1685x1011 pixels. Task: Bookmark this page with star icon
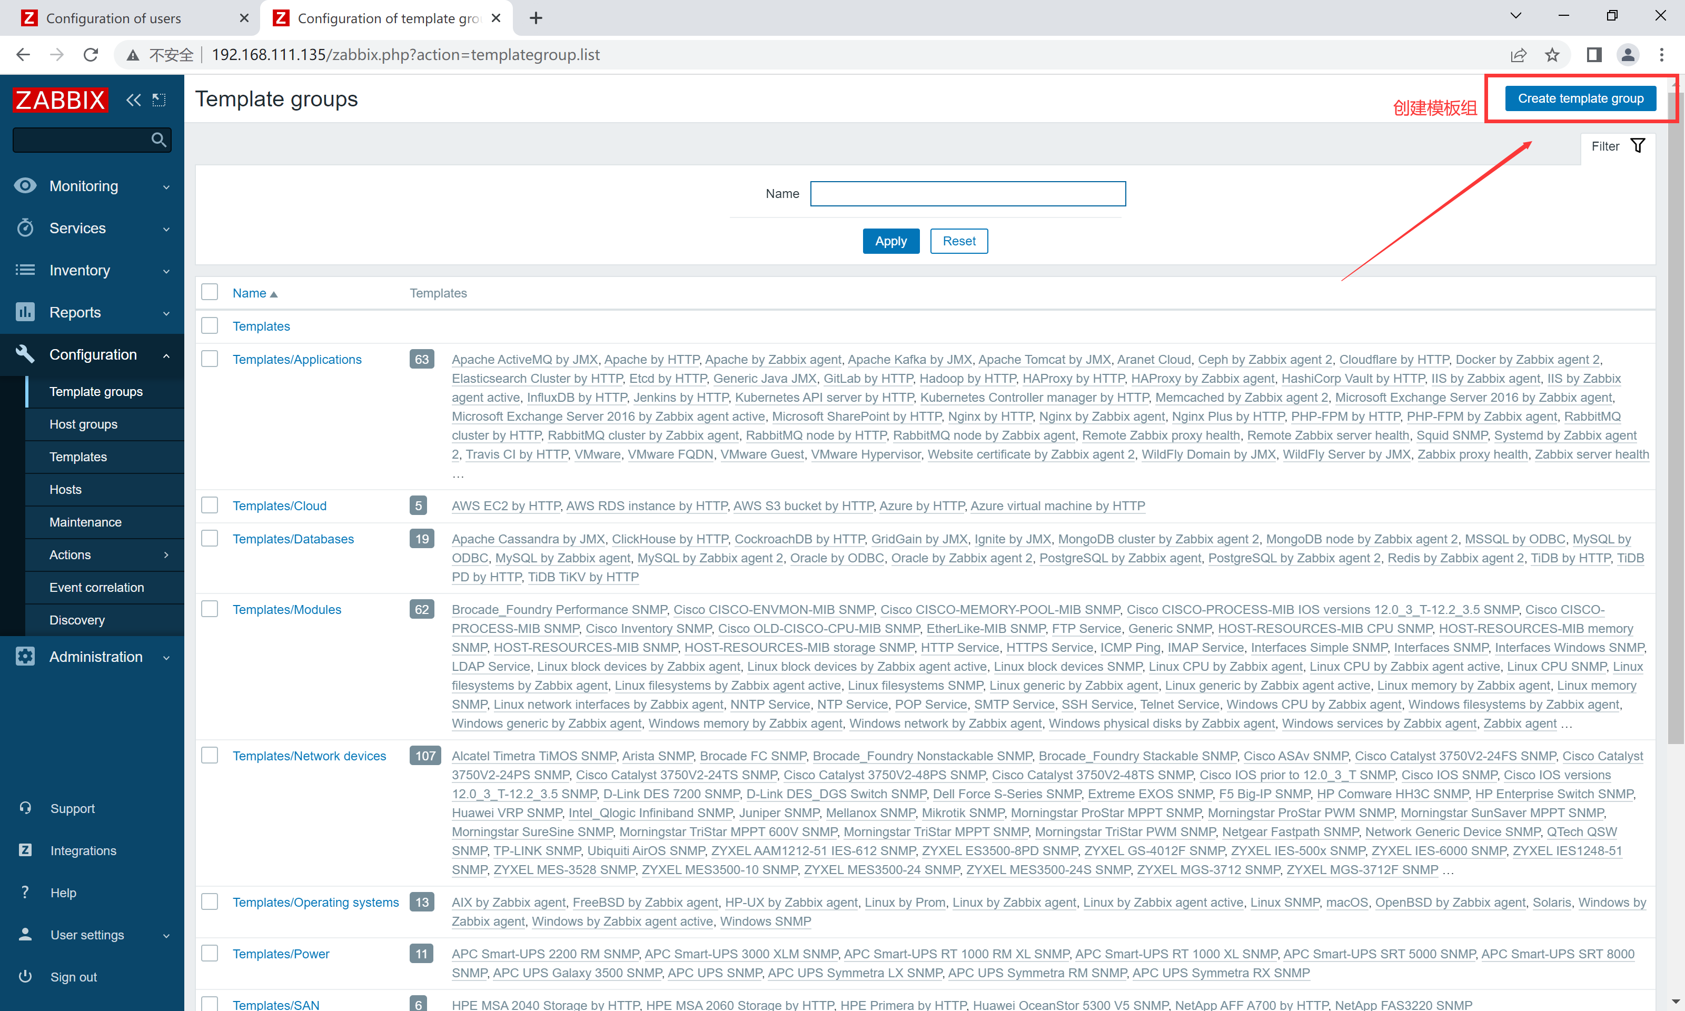(1552, 55)
